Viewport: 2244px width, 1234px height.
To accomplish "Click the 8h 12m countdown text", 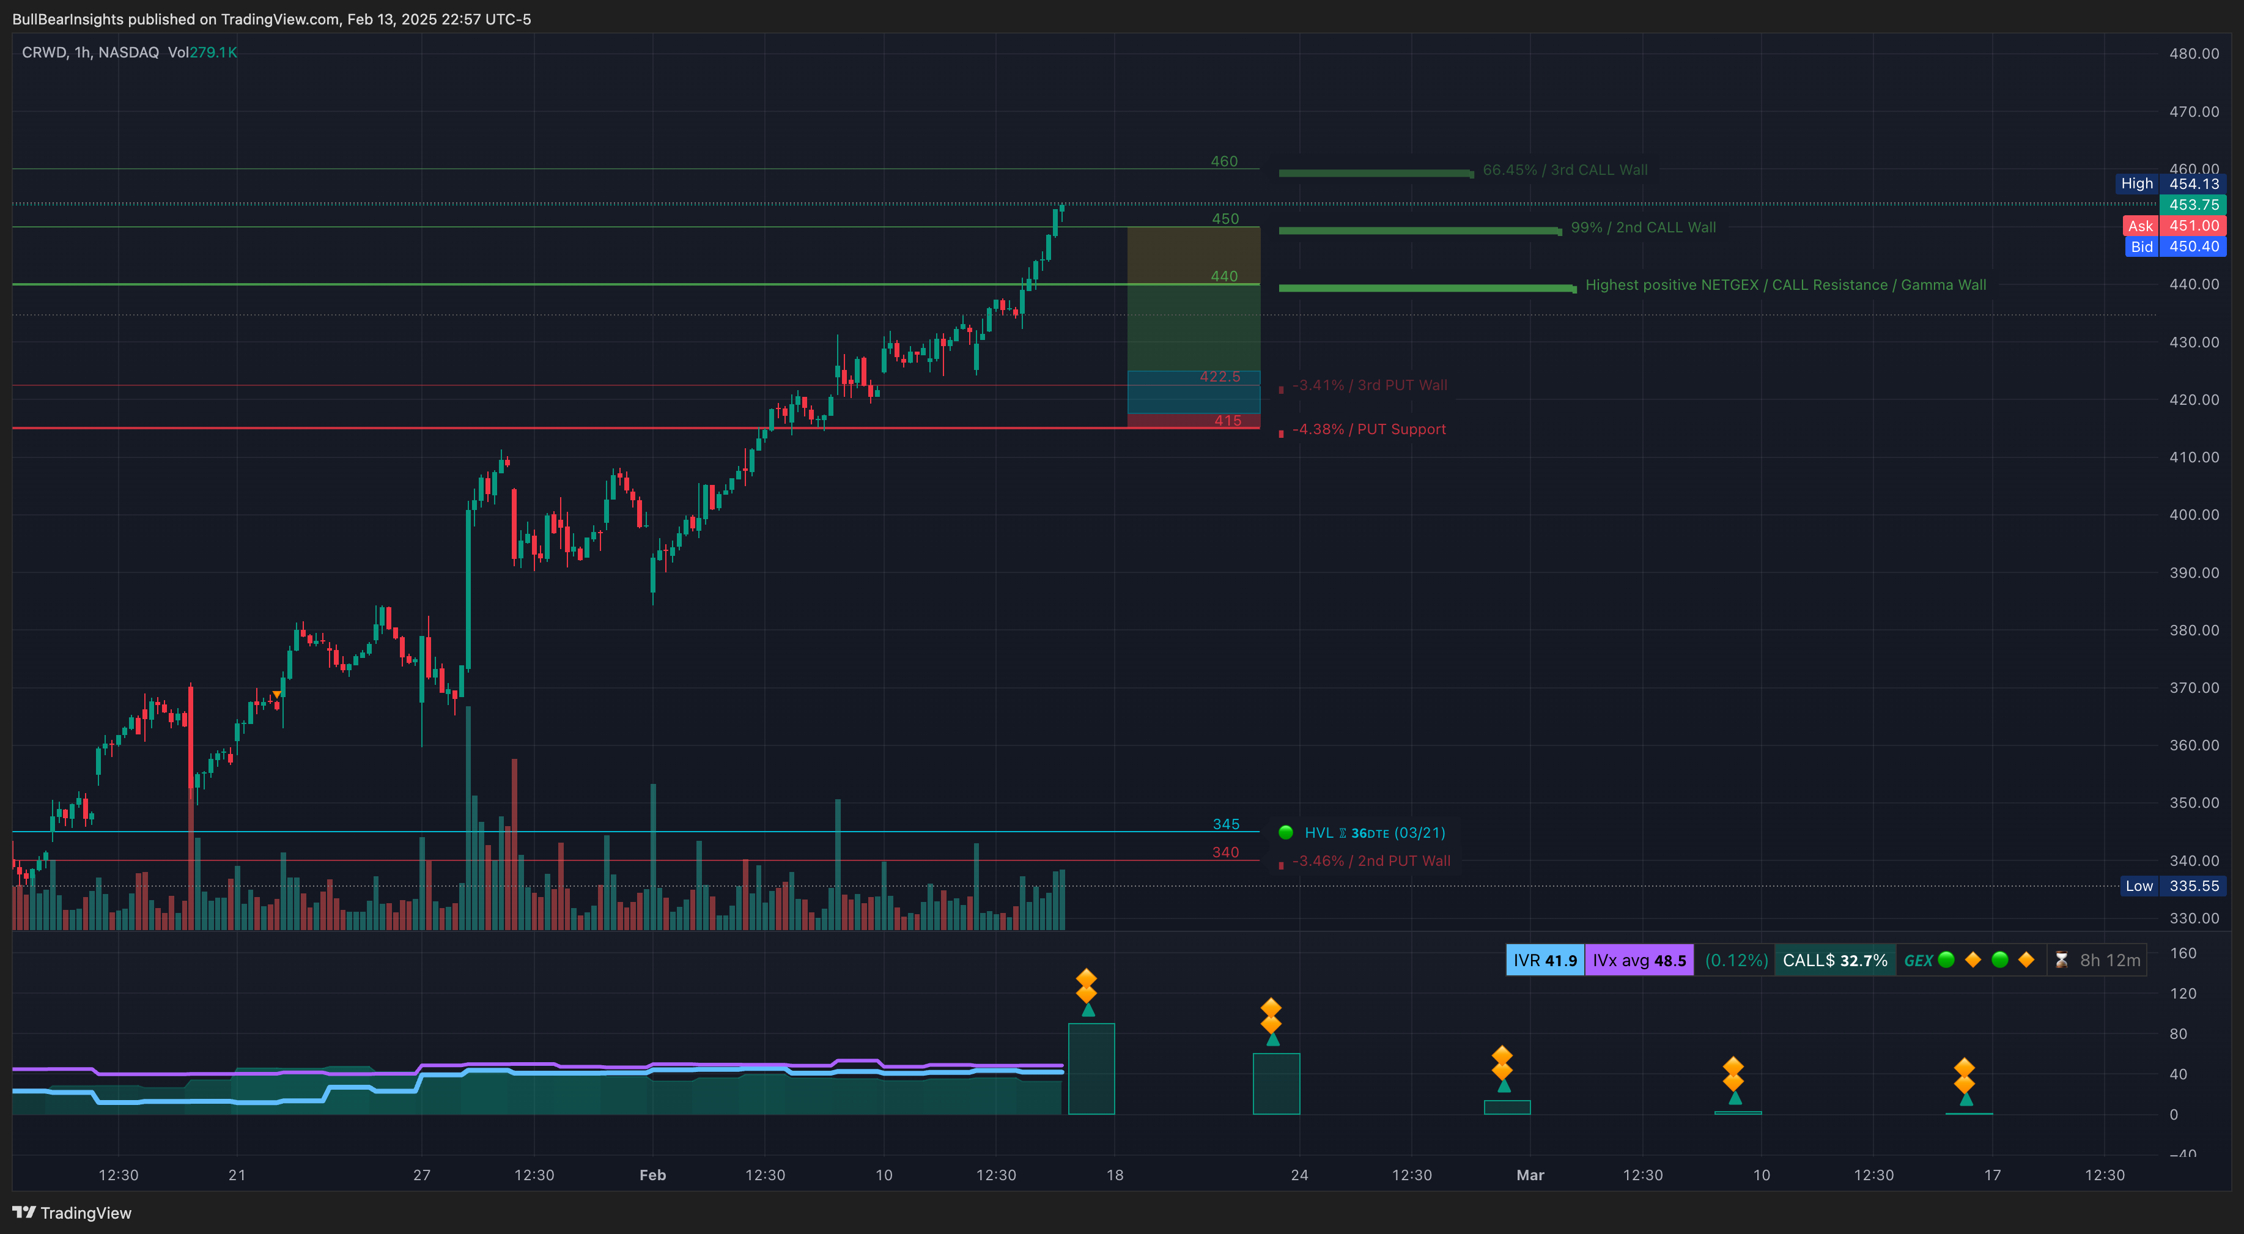I will pos(2110,961).
